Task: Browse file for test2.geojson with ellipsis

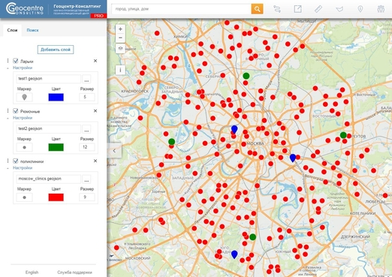Action: click(86, 129)
